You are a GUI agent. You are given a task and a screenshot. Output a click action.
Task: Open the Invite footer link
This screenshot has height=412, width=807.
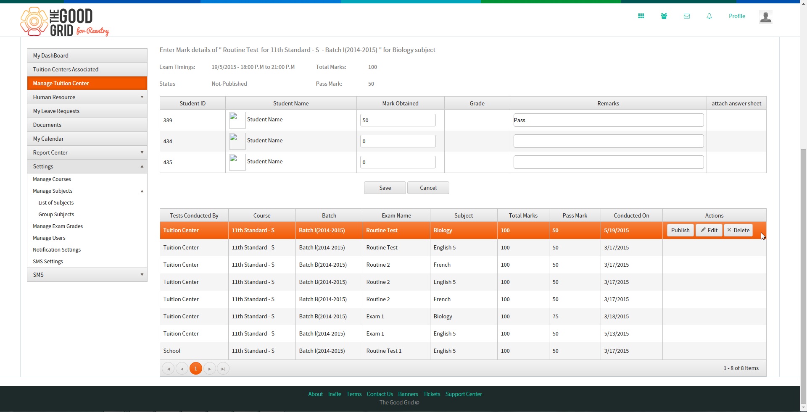coord(335,394)
